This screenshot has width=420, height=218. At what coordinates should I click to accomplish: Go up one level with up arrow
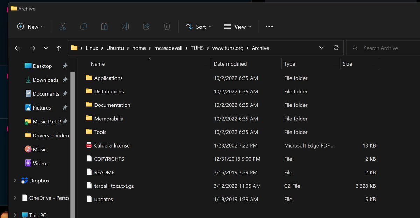tap(59, 48)
